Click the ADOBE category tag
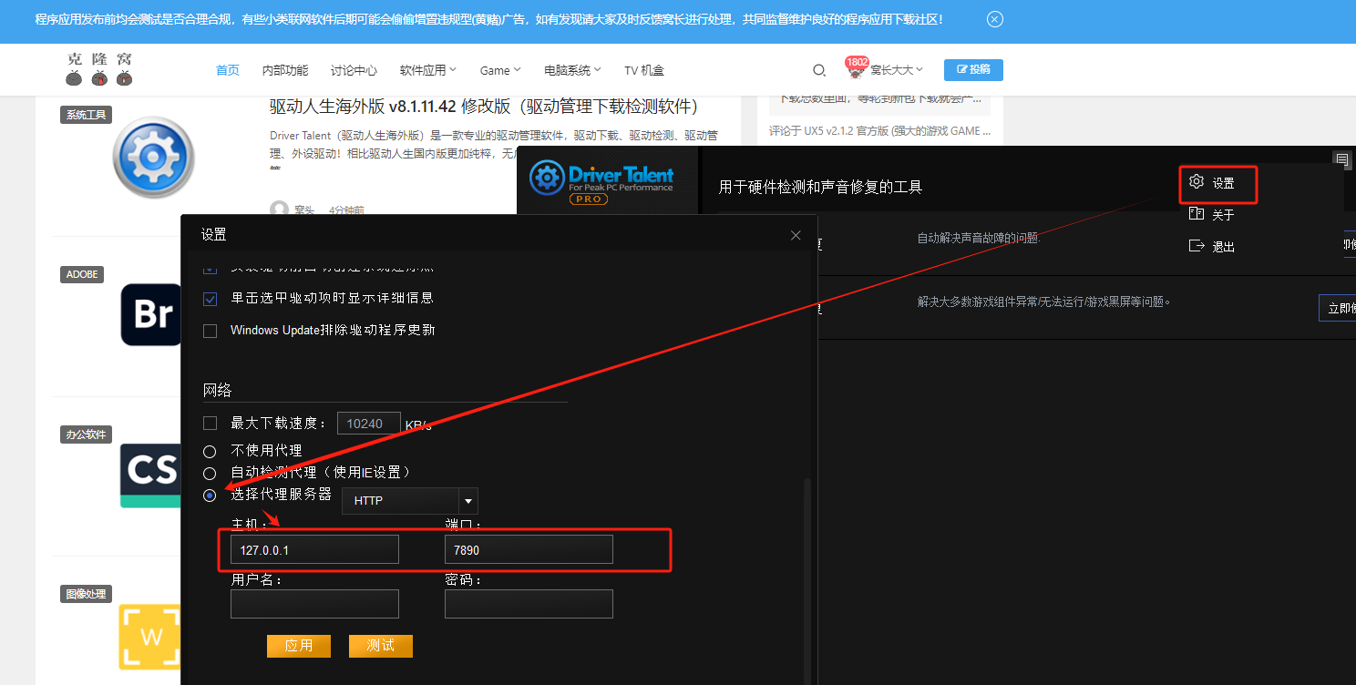1356x685 pixels. pos(82,274)
